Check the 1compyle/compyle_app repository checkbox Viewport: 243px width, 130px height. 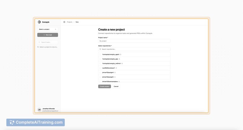(x=100, y=59)
